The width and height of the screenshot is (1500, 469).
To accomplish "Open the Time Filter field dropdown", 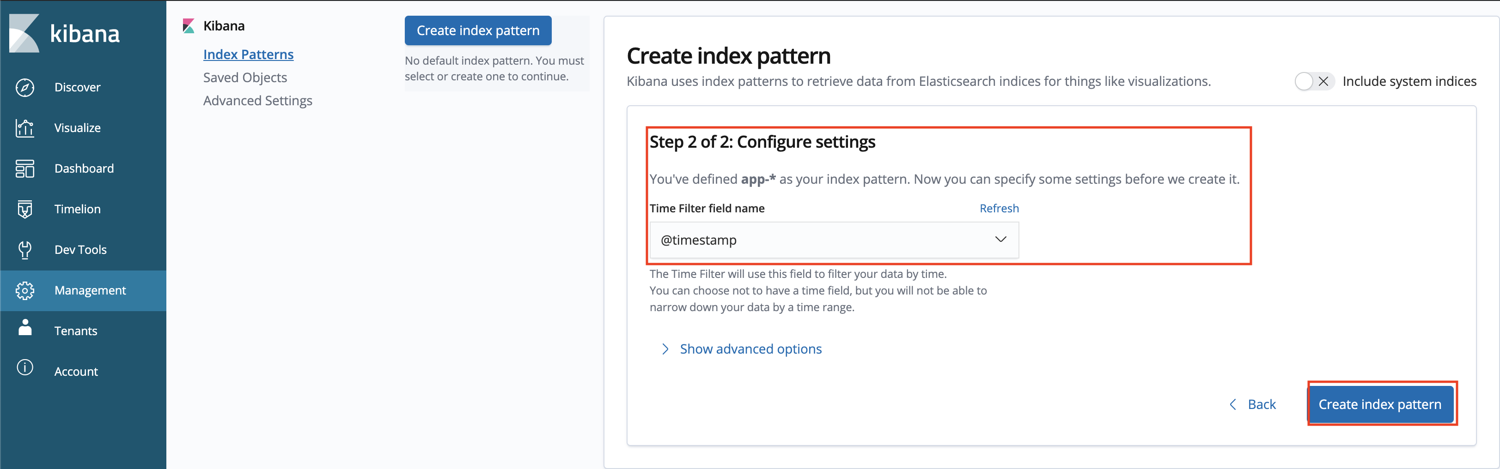I will point(833,240).
